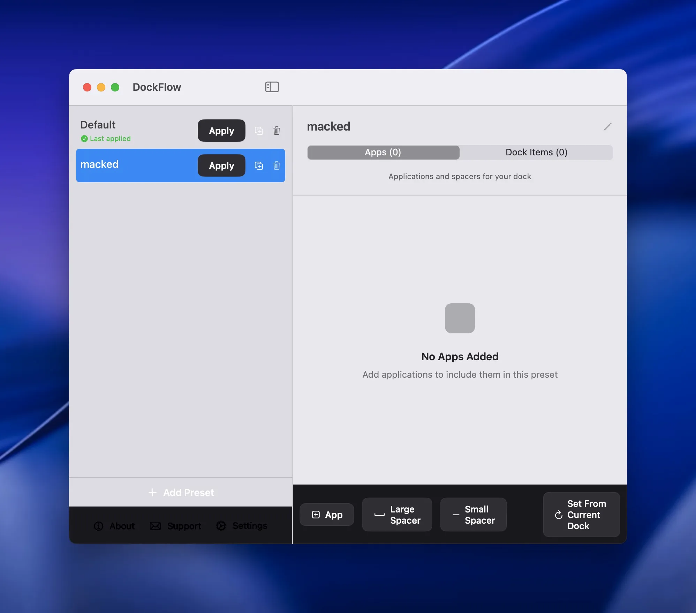Insert a Large Spacer
The height and width of the screenshot is (613, 696).
click(x=397, y=515)
